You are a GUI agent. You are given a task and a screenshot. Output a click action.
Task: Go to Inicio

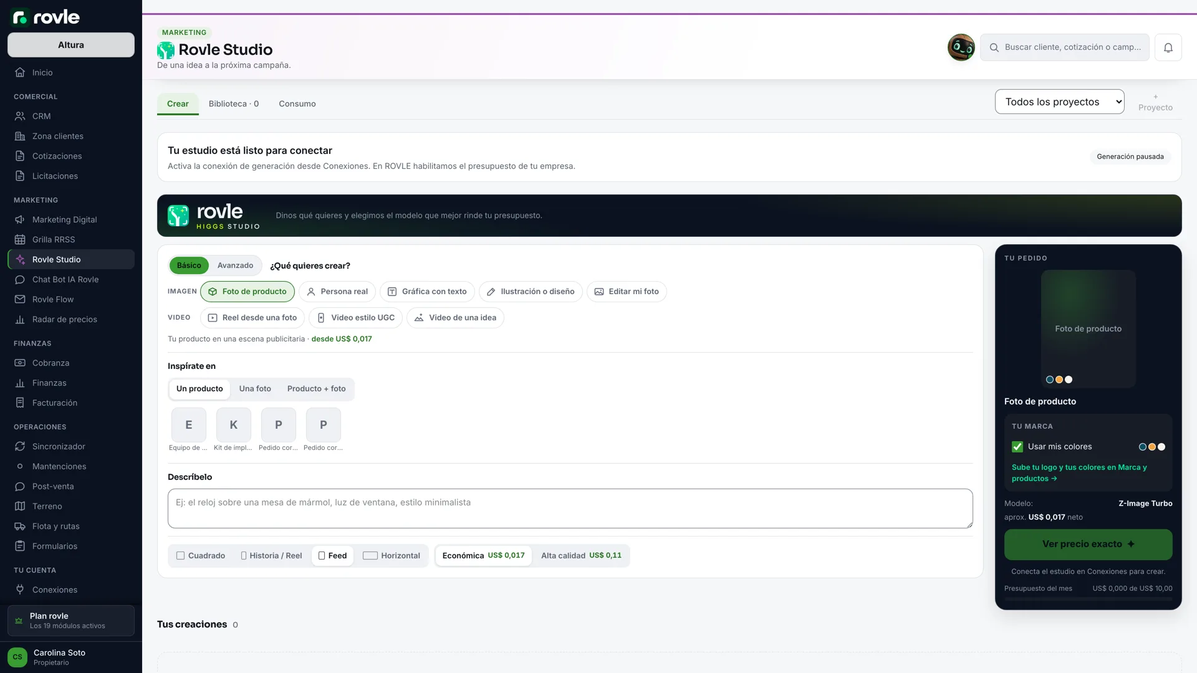pos(71,72)
